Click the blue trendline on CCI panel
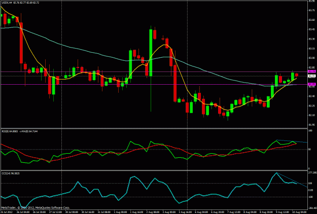 point(292,180)
